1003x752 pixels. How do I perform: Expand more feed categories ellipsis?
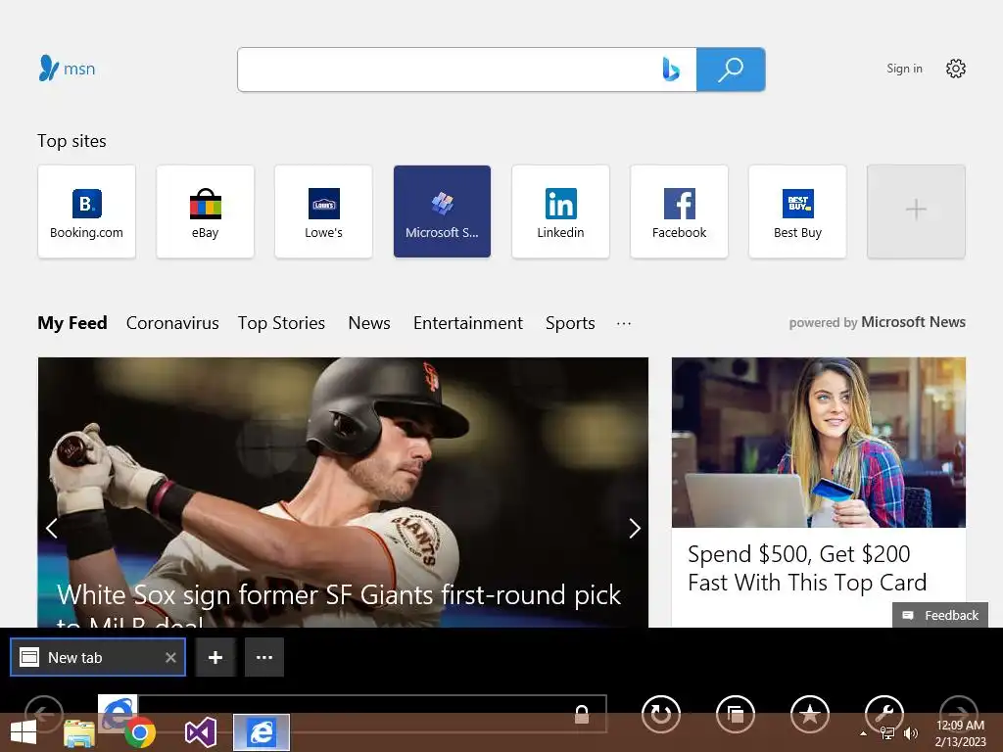point(624,323)
